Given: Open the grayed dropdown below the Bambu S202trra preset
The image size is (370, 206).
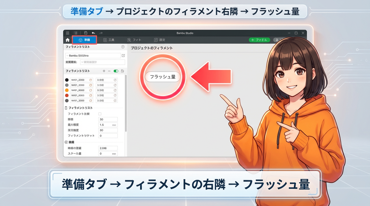Looking at the screenshot, I should click(102, 62).
